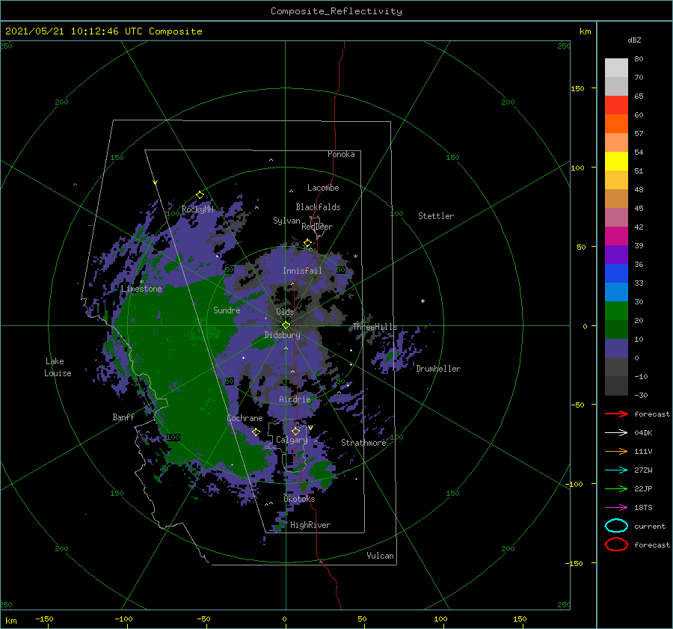Pick the bright green swatch below 30 dBZ
This screenshot has width=673, height=629.
[616, 310]
